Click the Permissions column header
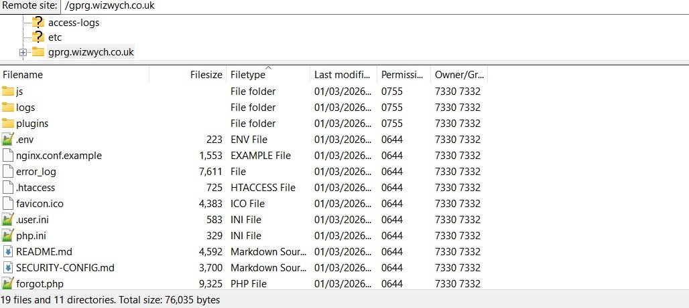The width and height of the screenshot is (689, 308). coord(403,75)
